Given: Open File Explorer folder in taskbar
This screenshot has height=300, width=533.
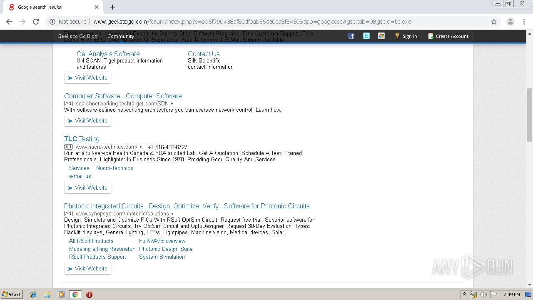Looking at the screenshot, I should (x=47, y=295).
